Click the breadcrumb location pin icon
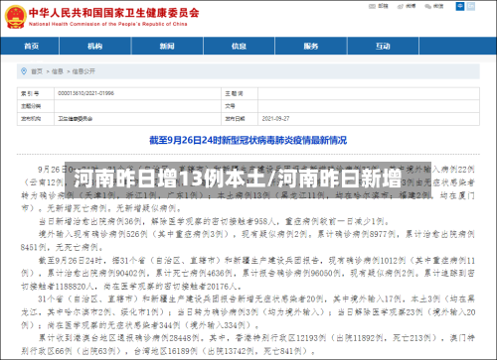The image size is (497, 360). pyautogui.click(x=24, y=71)
